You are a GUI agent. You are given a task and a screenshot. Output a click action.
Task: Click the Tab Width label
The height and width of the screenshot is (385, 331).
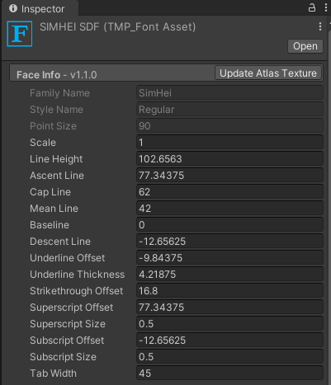[53, 373]
